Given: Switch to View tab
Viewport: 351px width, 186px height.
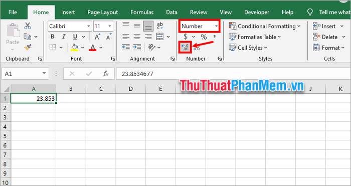Looking at the screenshot, I should (x=226, y=12).
